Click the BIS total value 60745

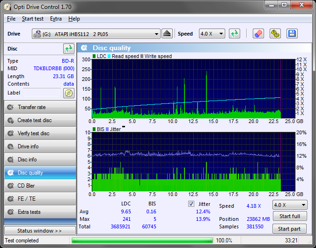(x=149, y=226)
